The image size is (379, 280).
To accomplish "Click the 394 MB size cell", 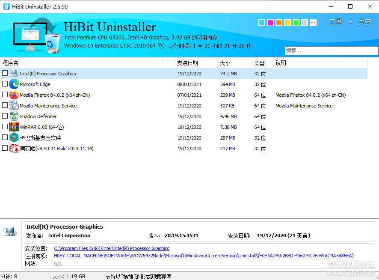I will [228, 84].
